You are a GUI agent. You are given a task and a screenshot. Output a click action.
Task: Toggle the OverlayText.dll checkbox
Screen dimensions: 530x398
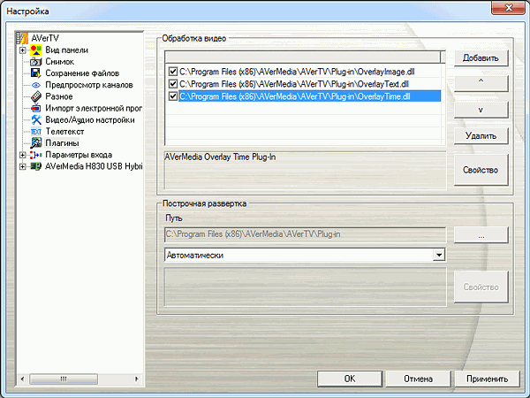tap(172, 82)
